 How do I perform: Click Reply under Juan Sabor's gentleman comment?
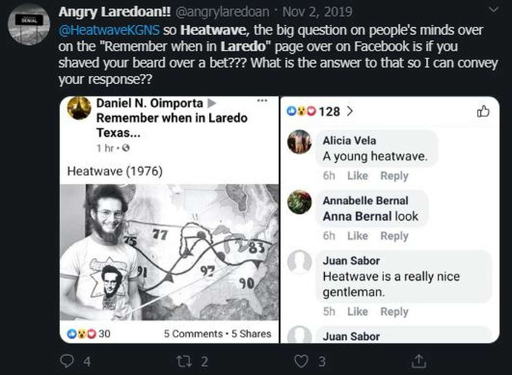[394, 311]
